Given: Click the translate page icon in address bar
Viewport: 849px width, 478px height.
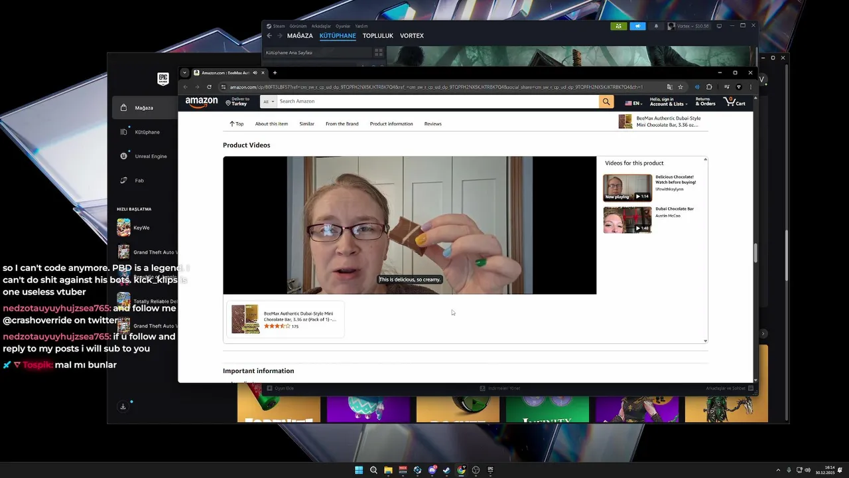Looking at the screenshot, I should pos(669,87).
